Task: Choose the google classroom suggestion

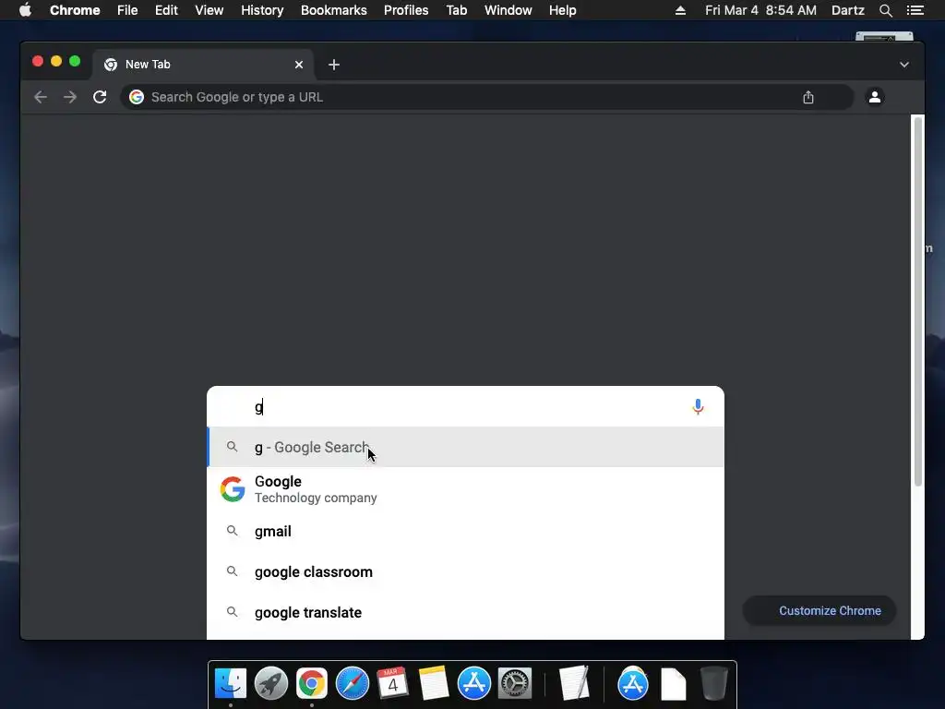Action: [x=465, y=571]
